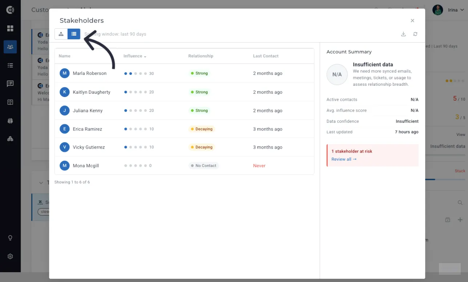Click '7 hours ago' last updated value
Screen dimensions: 468x282
pyautogui.click(x=407, y=132)
